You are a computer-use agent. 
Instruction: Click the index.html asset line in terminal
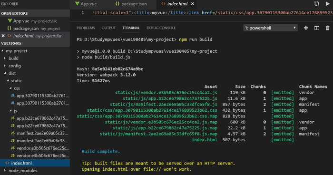click(205, 140)
